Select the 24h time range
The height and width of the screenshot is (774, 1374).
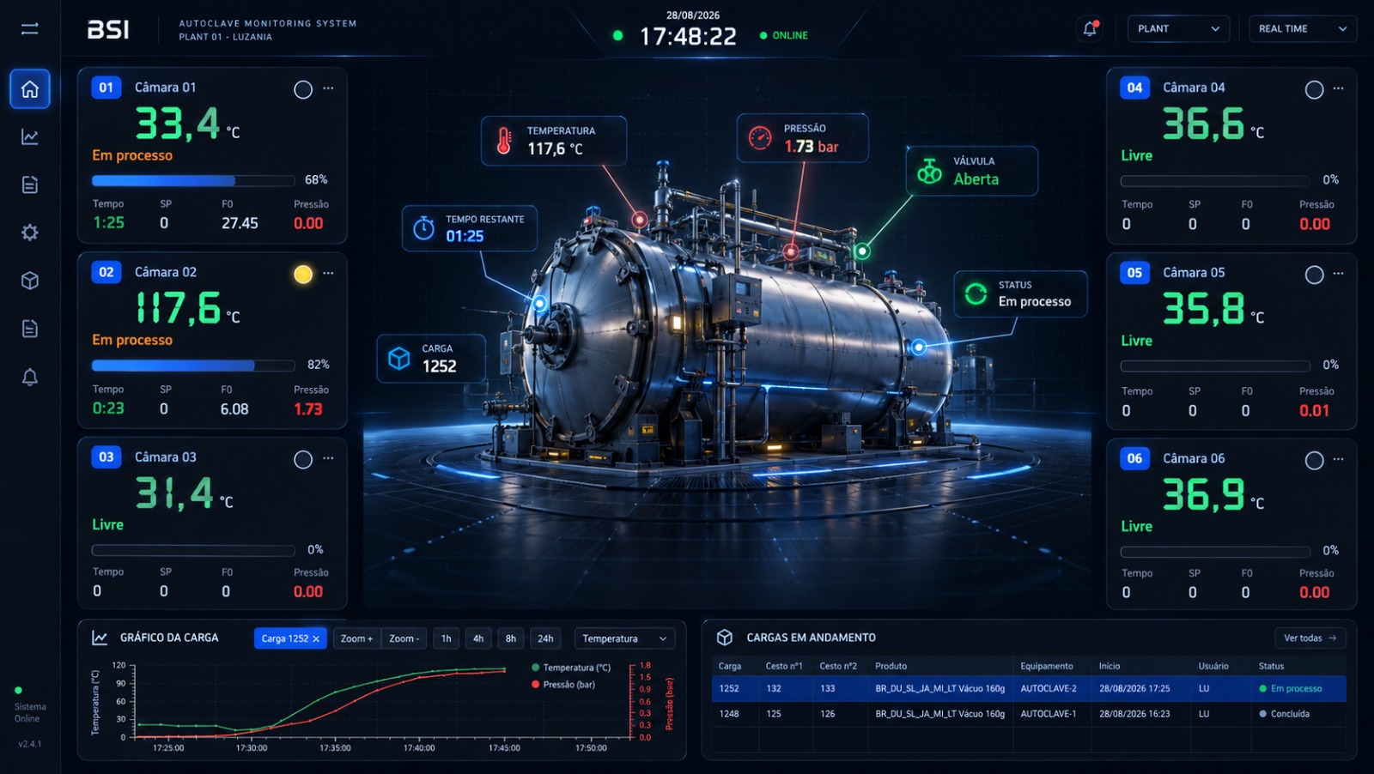(545, 638)
